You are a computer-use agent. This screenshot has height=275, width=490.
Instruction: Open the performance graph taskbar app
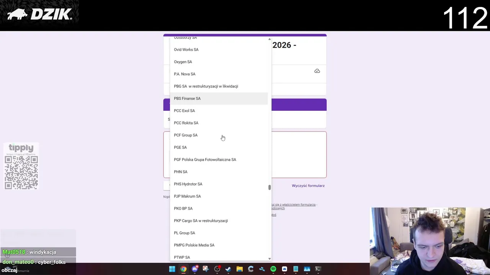pyautogui.click(x=307, y=269)
